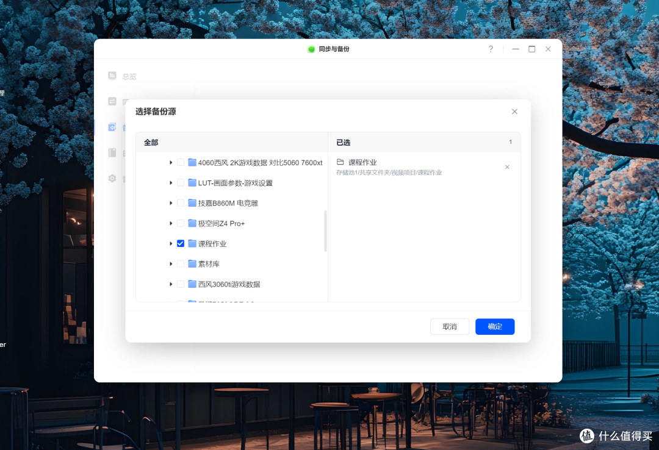Expand the LUT-画面参数-游戏设置 folder
659x450 pixels.
pyautogui.click(x=171, y=183)
